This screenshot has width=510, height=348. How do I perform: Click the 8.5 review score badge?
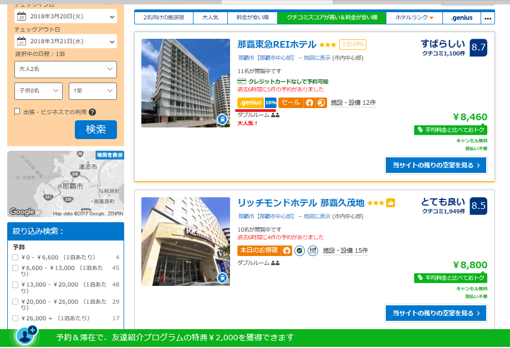click(x=478, y=206)
